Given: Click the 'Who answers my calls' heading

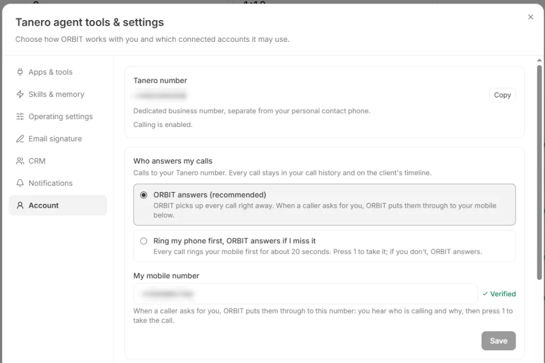Looking at the screenshot, I should (173, 161).
